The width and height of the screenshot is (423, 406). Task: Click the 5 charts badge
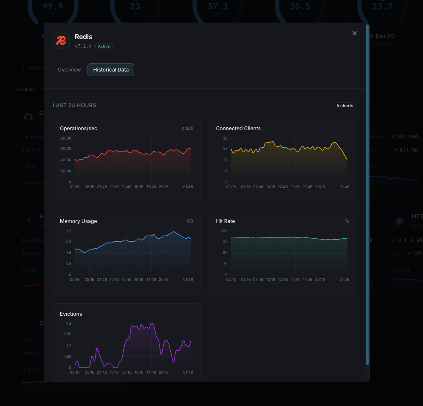[x=345, y=106]
